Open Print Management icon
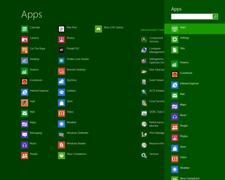225x180 pixels. click(x=144, y=134)
